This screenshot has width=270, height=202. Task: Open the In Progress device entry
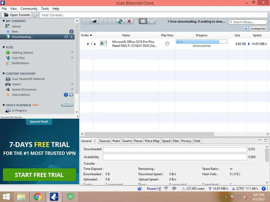tap(19, 110)
